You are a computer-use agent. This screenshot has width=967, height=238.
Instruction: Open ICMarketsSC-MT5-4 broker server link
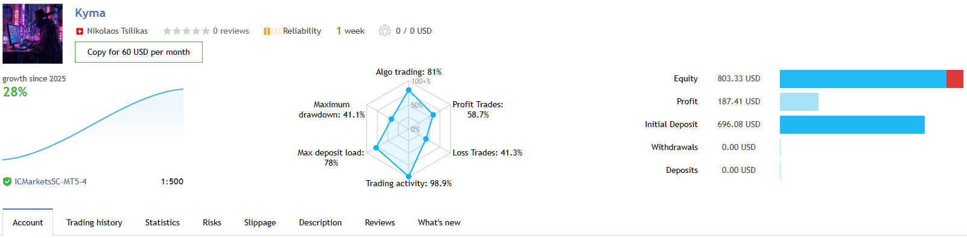tap(51, 181)
